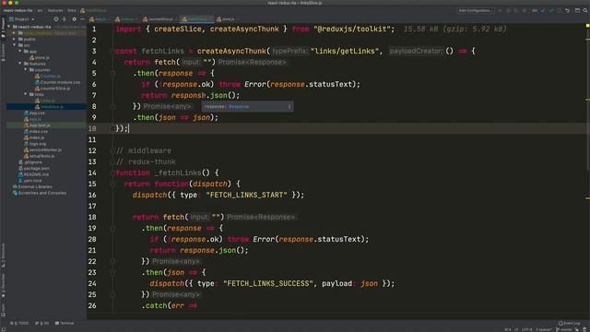
Task: Click the more options dots in the response hint popup
Action: [x=289, y=107]
